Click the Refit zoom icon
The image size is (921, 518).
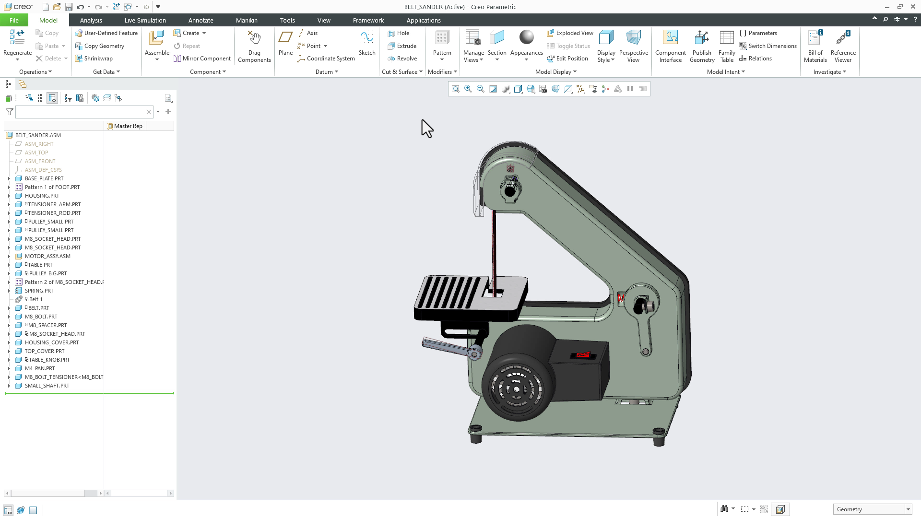pyautogui.click(x=455, y=89)
